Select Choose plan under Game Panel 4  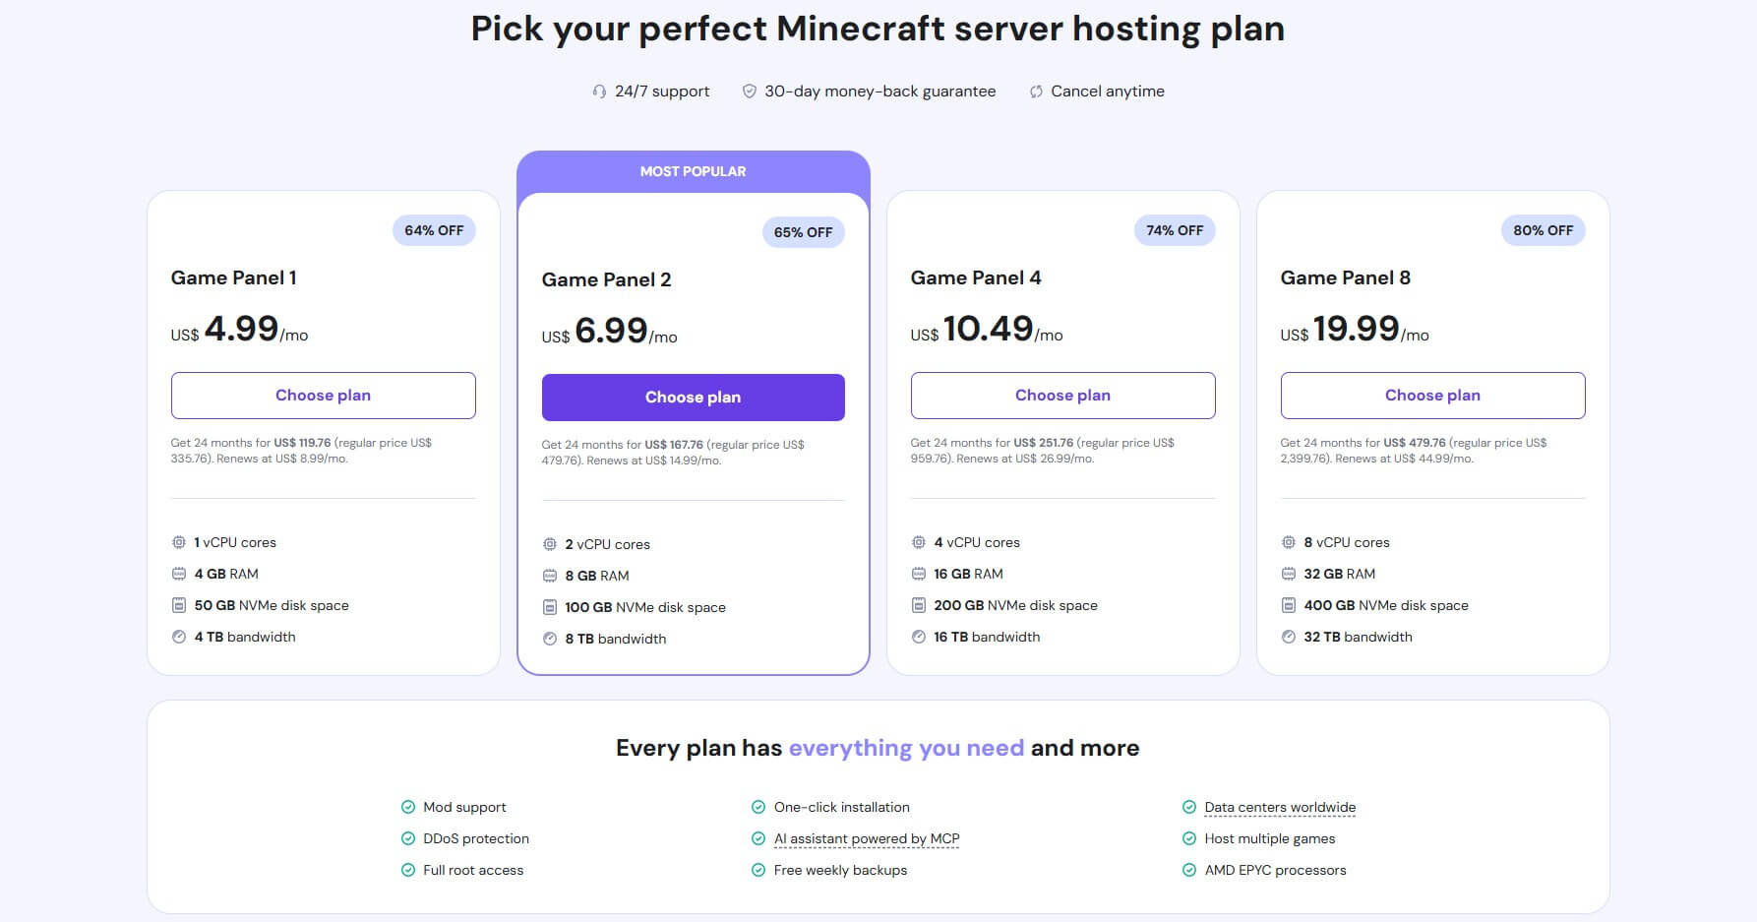[1062, 395]
